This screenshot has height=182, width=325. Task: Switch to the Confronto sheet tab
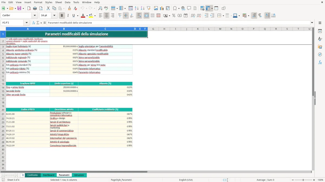click(33, 175)
